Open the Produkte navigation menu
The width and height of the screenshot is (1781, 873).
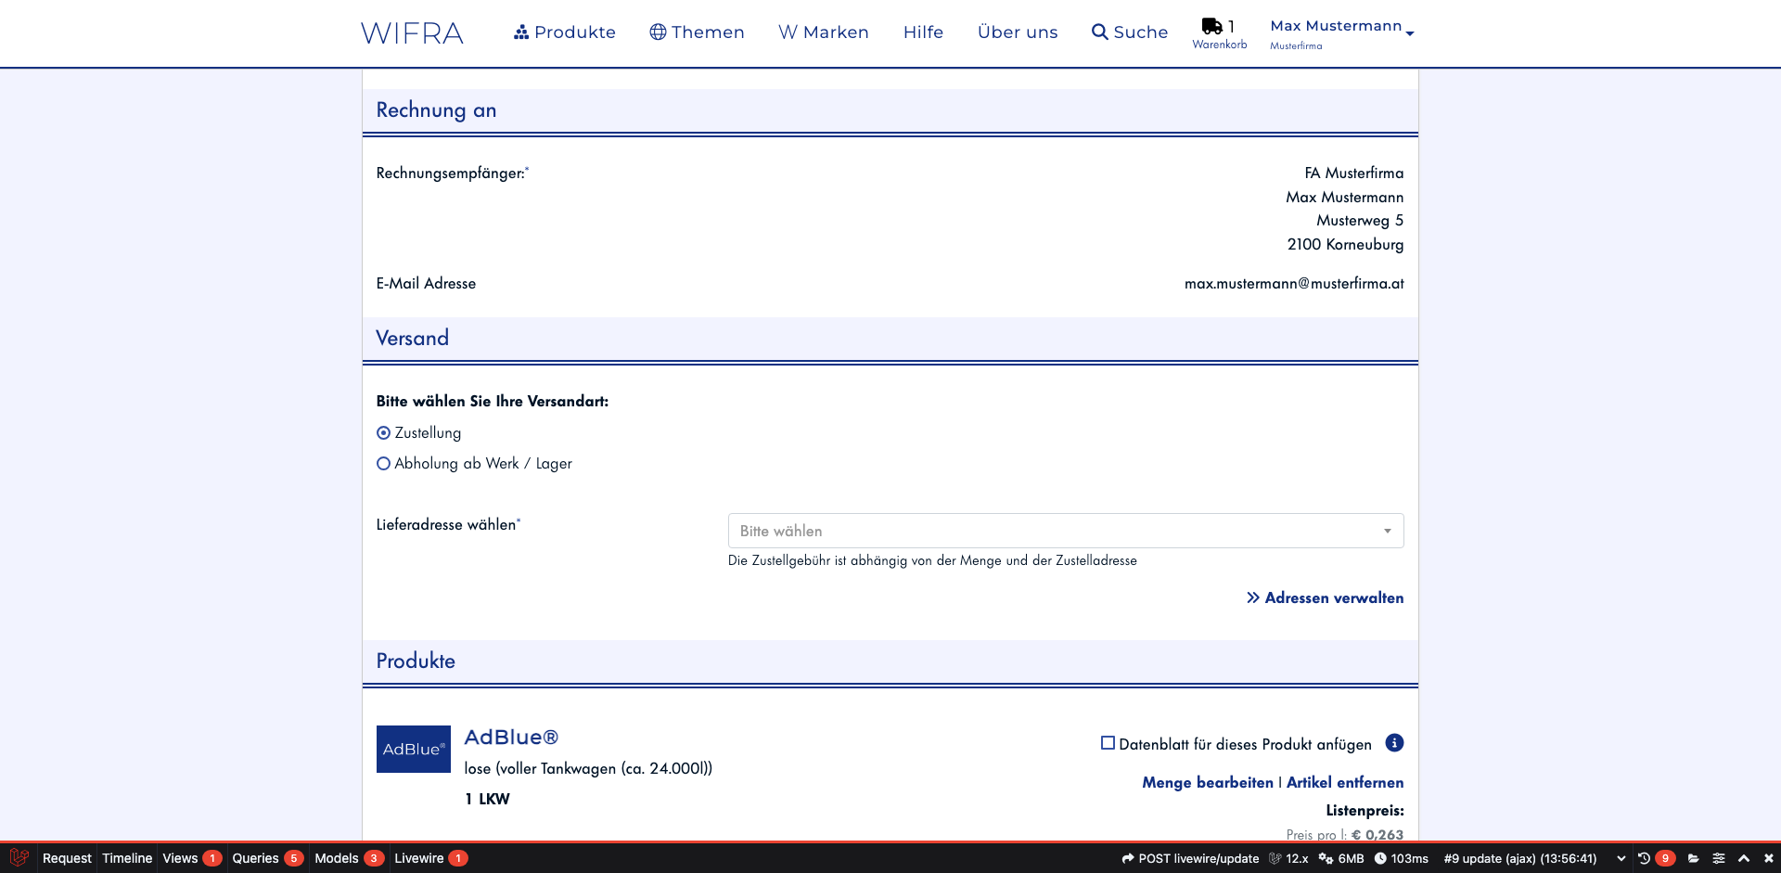pyautogui.click(x=564, y=32)
